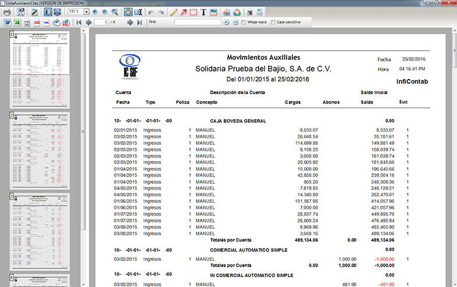Open the zoom percentage dropdown
The height and width of the screenshot is (287, 457).
[x=86, y=11]
